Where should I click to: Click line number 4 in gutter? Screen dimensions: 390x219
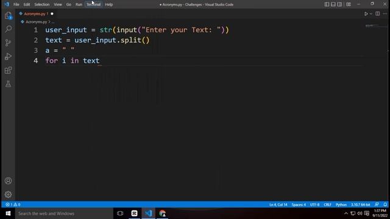click(36, 61)
